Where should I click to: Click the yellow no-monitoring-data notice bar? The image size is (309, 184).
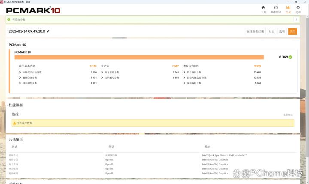pyautogui.click(x=153, y=123)
